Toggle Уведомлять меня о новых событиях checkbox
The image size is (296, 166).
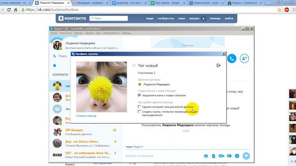(139, 95)
